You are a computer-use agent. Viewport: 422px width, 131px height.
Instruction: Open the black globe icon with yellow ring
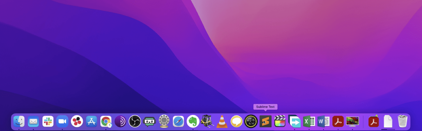point(251,121)
